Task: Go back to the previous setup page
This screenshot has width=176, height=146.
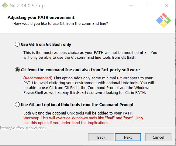Action: pyautogui.click(x=101, y=137)
